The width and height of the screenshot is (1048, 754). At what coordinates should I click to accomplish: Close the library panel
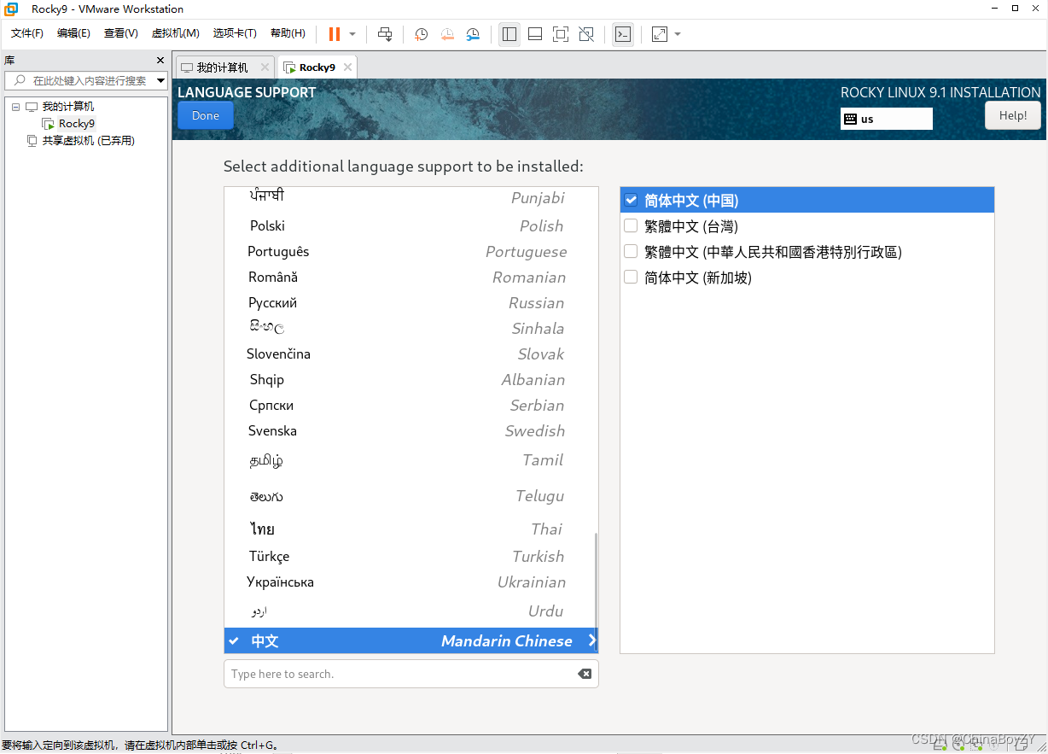(x=160, y=61)
